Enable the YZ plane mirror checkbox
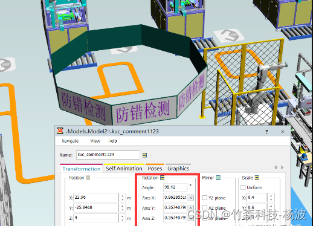 [x=205, y=198]
